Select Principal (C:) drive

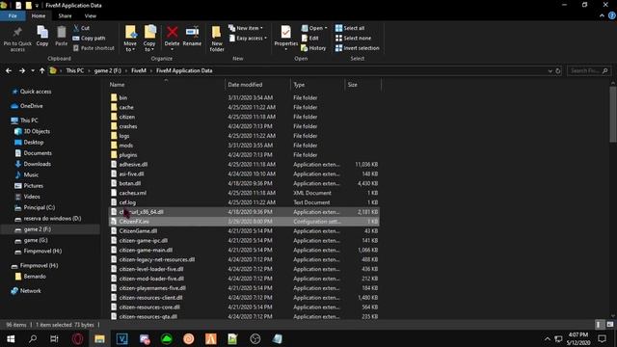click(x=39, y=207)
